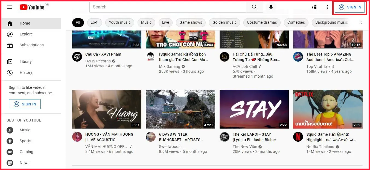This screenshot has height=170, width=370.
Task: Open the Explore section icon
Action: coord(10,34)
